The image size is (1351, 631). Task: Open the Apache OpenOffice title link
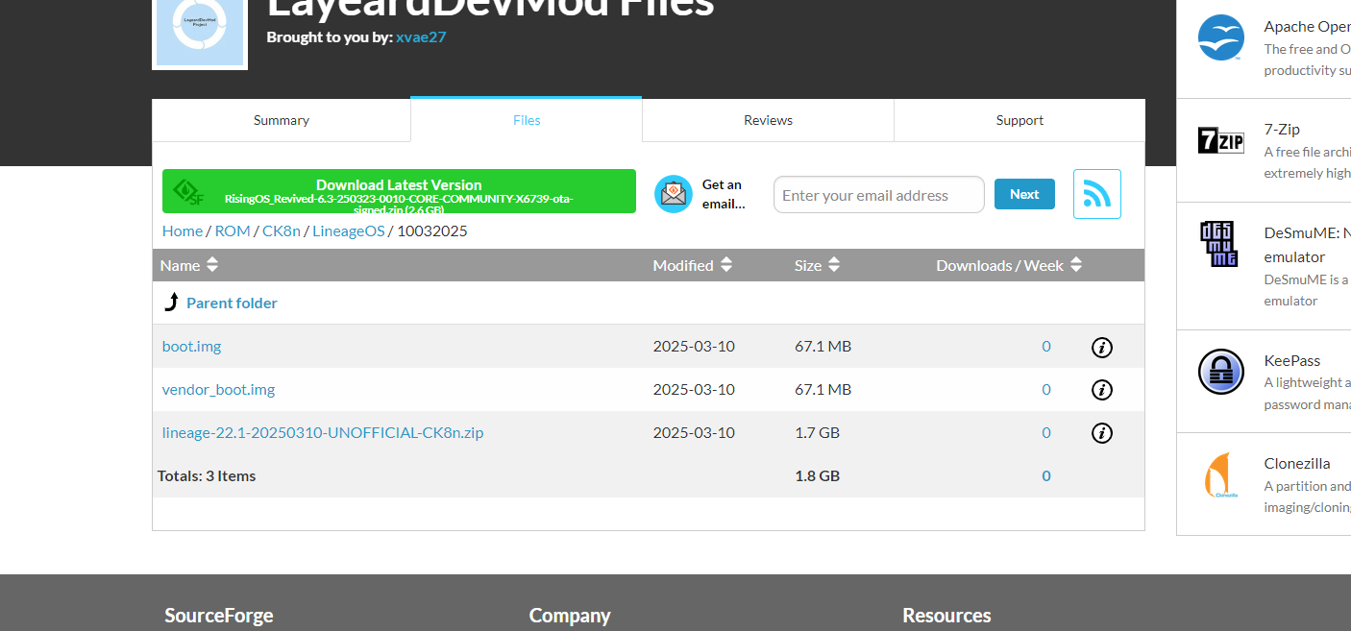pyautogui.click(x=1307, y=26)
